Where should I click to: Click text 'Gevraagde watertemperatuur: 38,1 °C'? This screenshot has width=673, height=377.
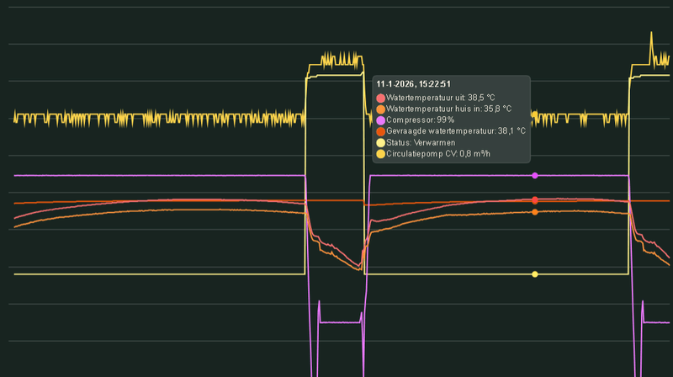[x=456, y=131]
